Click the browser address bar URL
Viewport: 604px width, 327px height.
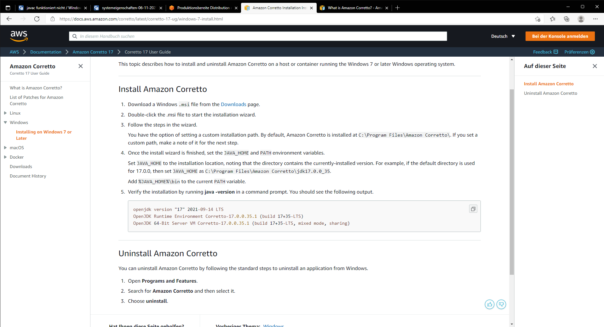tap(141, 19)
